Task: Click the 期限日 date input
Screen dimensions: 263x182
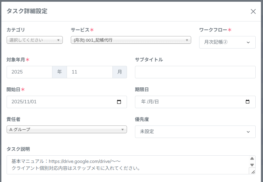Action: tap(187, 102)
